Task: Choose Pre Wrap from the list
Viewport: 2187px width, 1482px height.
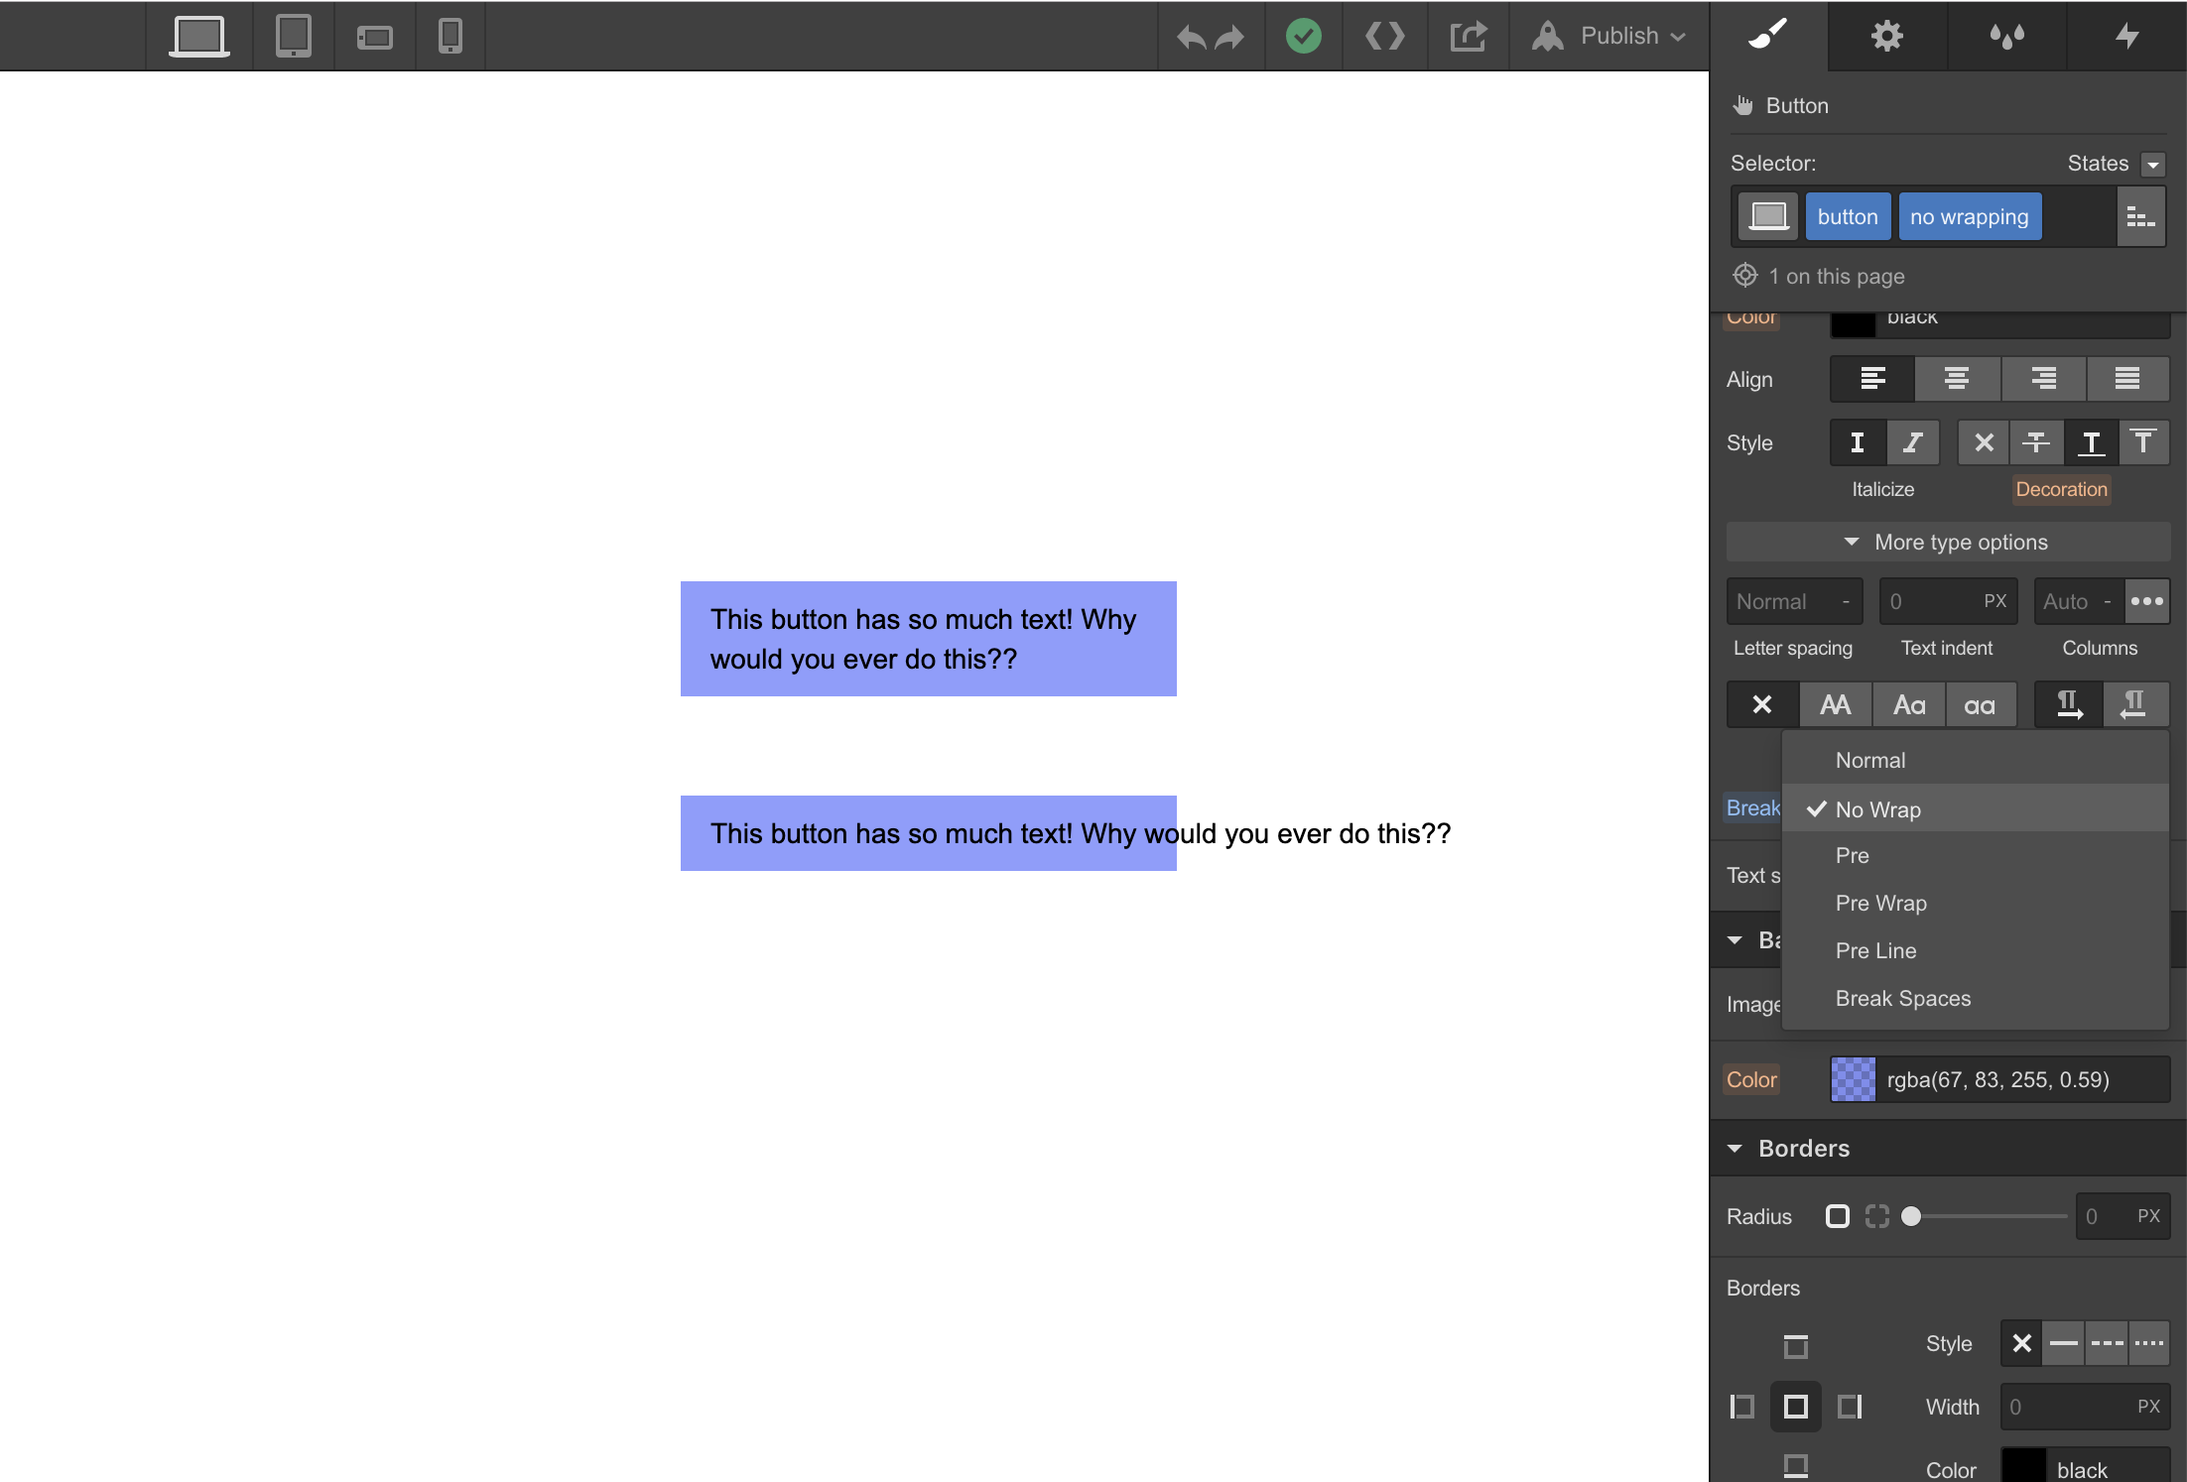Action: click(x=1880, y=903)
